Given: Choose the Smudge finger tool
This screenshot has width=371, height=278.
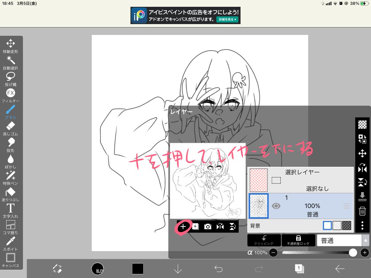Looking at the screenshot, I should tap(11, 144).
